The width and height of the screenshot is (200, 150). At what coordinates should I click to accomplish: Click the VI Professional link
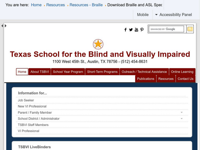(28, 131)
